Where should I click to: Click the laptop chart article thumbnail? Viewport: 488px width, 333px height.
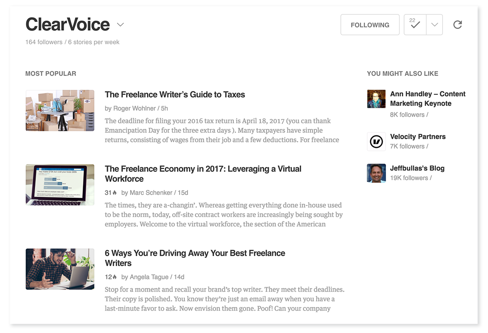(x=60, y=185)
